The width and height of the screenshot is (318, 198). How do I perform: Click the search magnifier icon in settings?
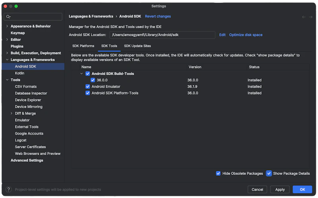(8, 17)
